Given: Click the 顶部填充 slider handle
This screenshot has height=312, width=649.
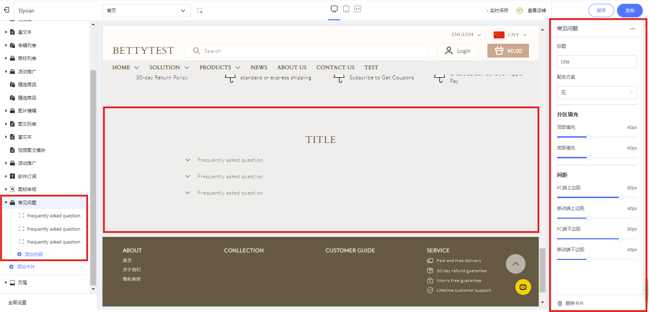Looking at the screenshot, I should 589,137.
